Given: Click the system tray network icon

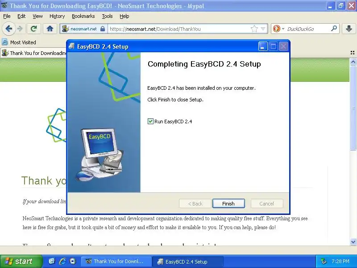Looking at the screenshot, I should (324, 261).
